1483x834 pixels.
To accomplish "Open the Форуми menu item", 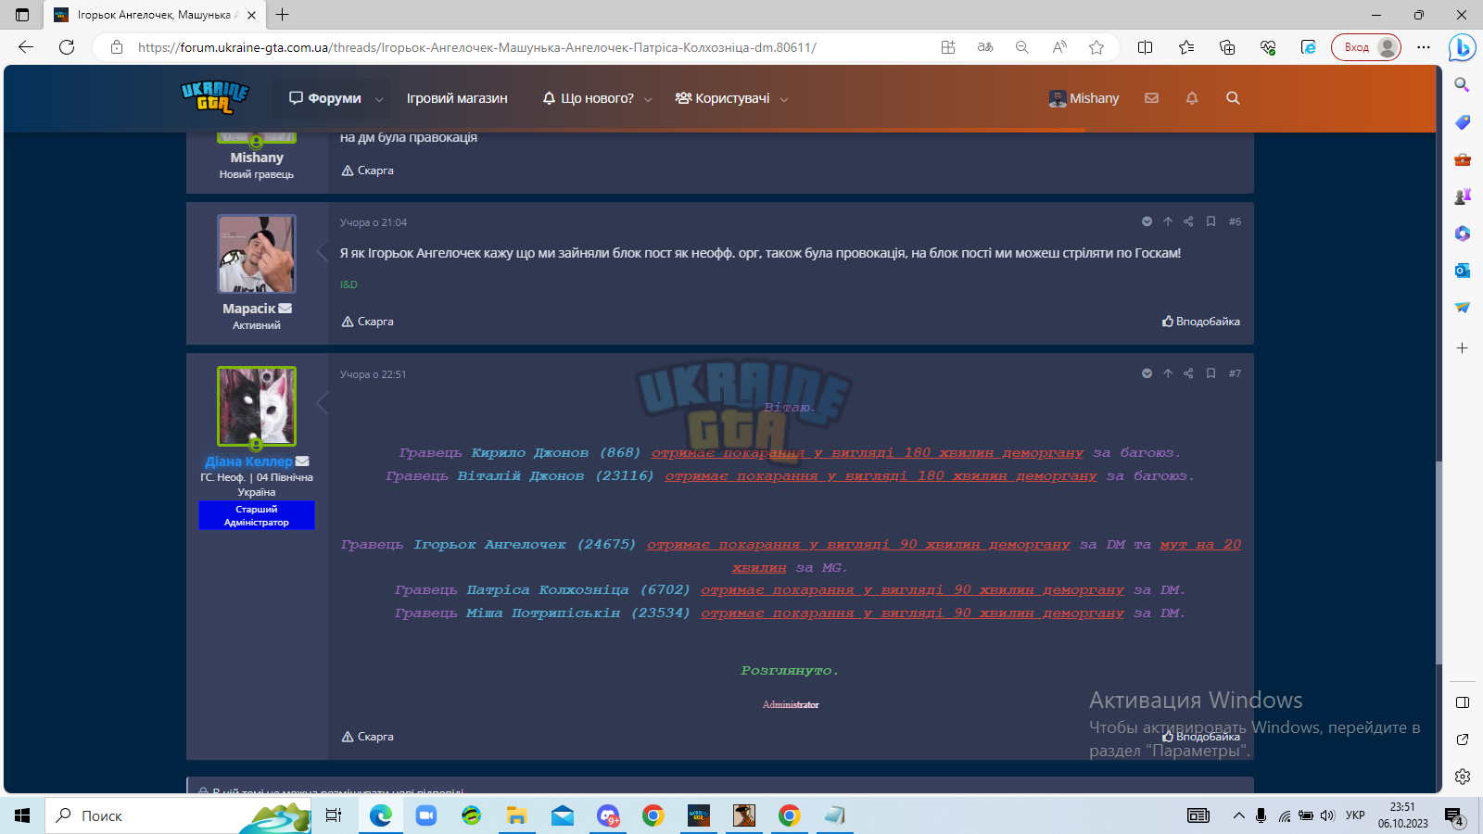I will click(x=325, y=98).
